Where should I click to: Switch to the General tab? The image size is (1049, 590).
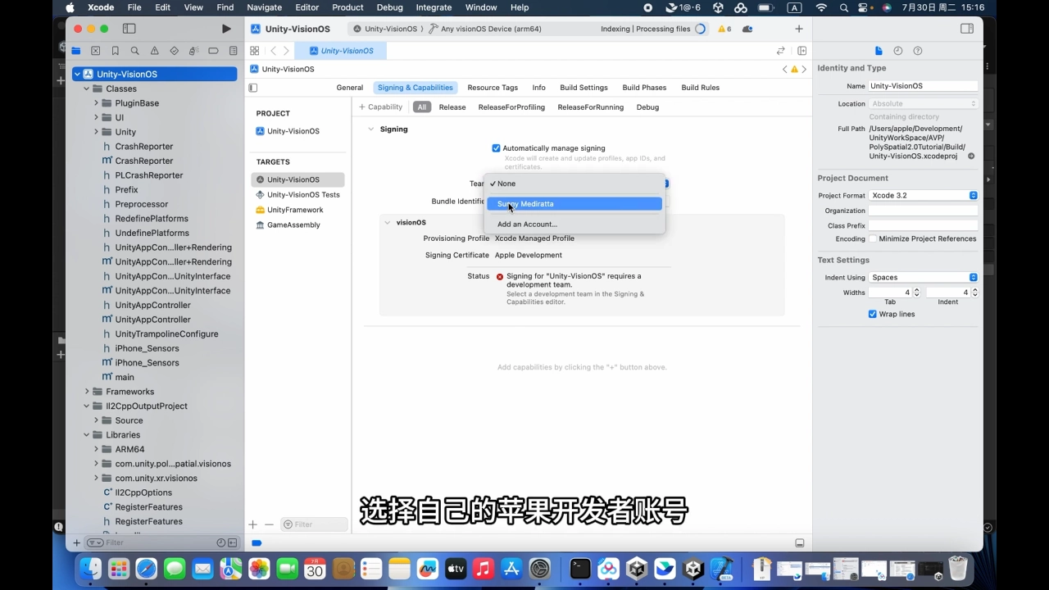[350, 88]
